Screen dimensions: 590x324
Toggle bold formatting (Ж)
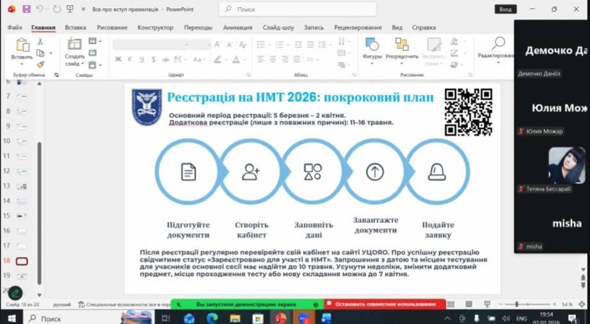pyautogui.click(x=119, y=59)
